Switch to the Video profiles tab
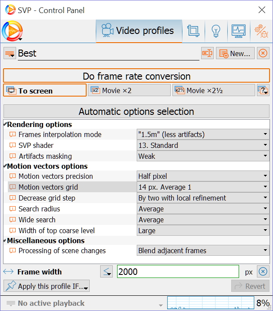Viewport: 273px width, 311px height. (138, 31)
